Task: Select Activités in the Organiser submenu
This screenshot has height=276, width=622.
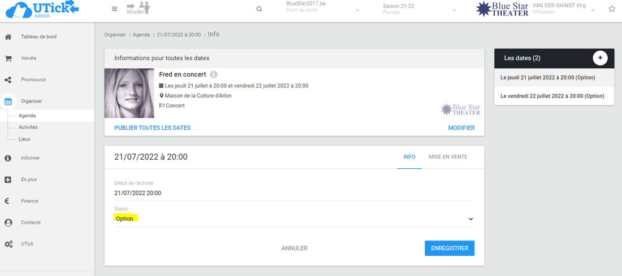Action: (28, 127)
